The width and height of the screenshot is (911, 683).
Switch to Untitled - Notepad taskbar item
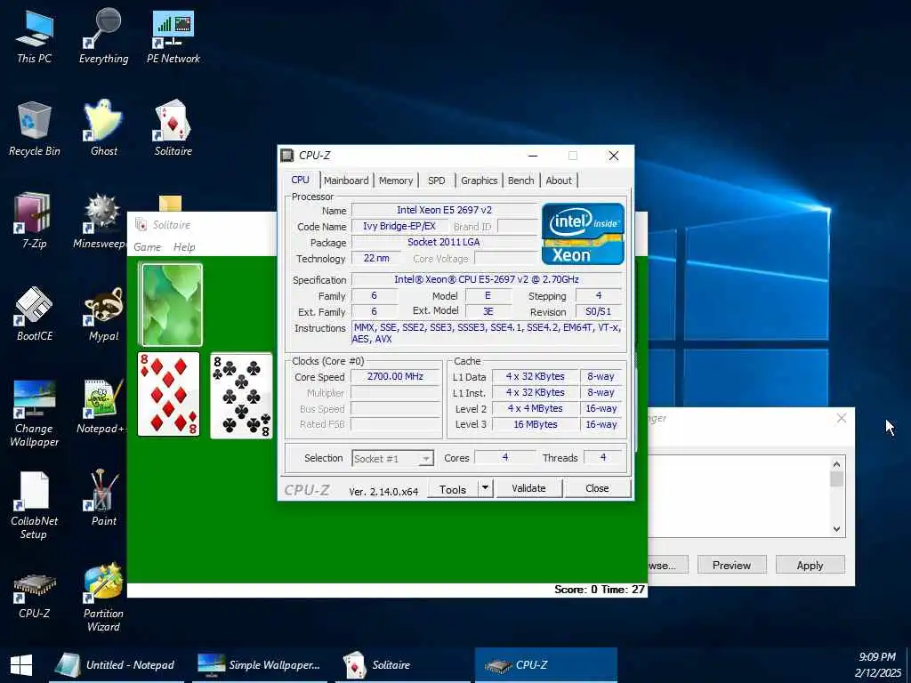point(117,665)
